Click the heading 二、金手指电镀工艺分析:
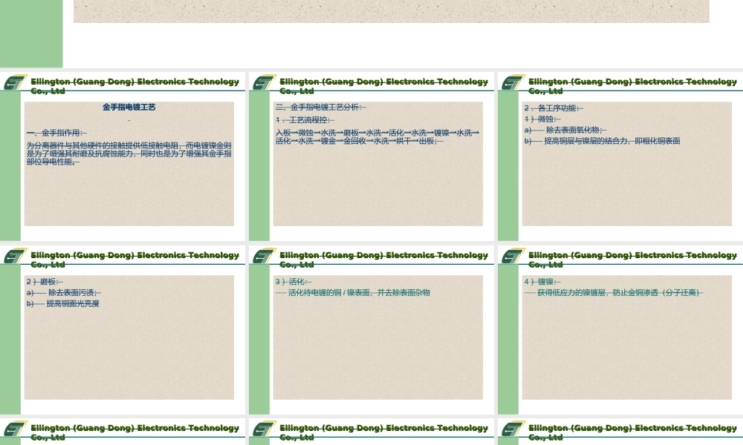The image size is (743, 445). point(321,108)
